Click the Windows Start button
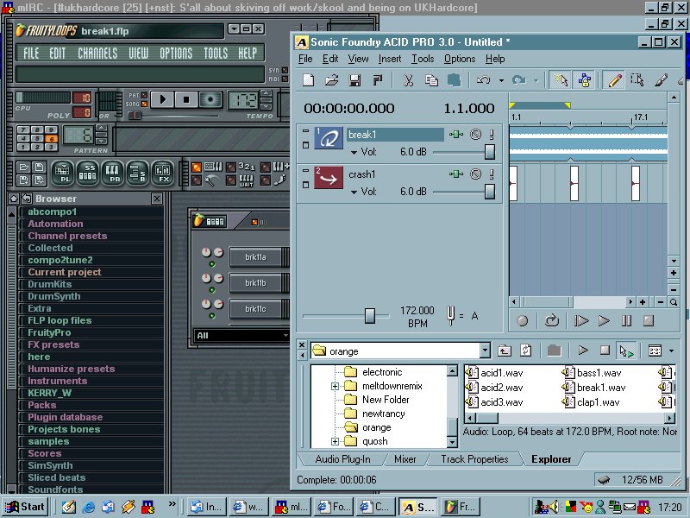Image resolution: width=690 pixels, height=518 pixels. click(24, 507)
